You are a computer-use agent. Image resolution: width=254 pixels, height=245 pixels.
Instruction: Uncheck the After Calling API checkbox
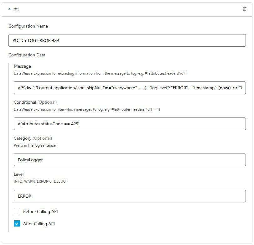17,223
